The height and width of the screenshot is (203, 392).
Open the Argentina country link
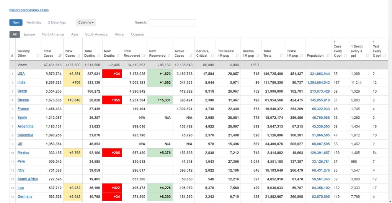point(26,126)
